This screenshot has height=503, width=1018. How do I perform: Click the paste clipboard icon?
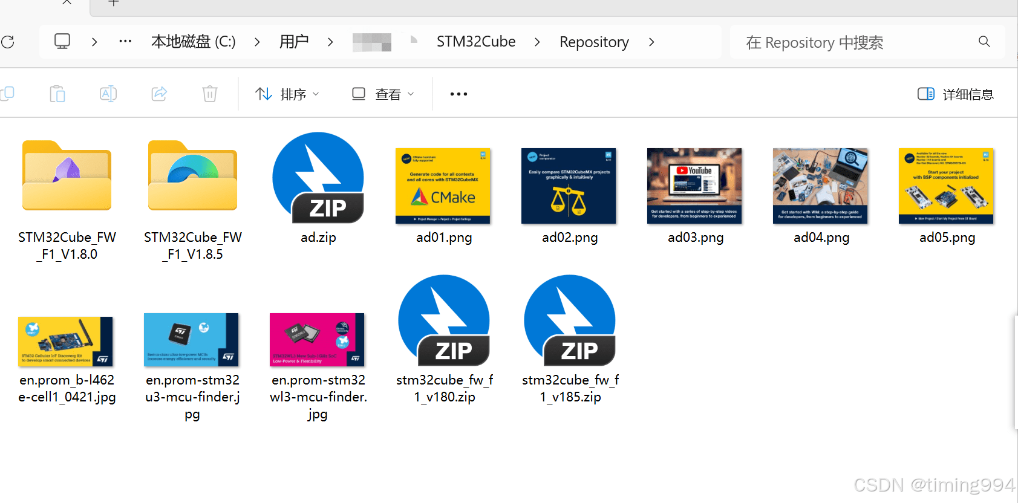57,94
